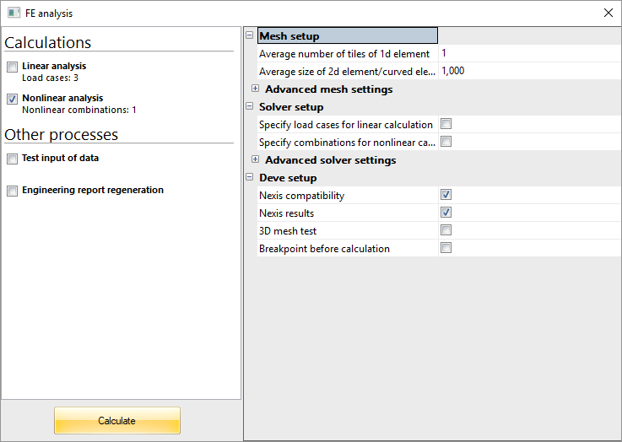Tick Engineering report regeneration checkbox

coord(12,191)
